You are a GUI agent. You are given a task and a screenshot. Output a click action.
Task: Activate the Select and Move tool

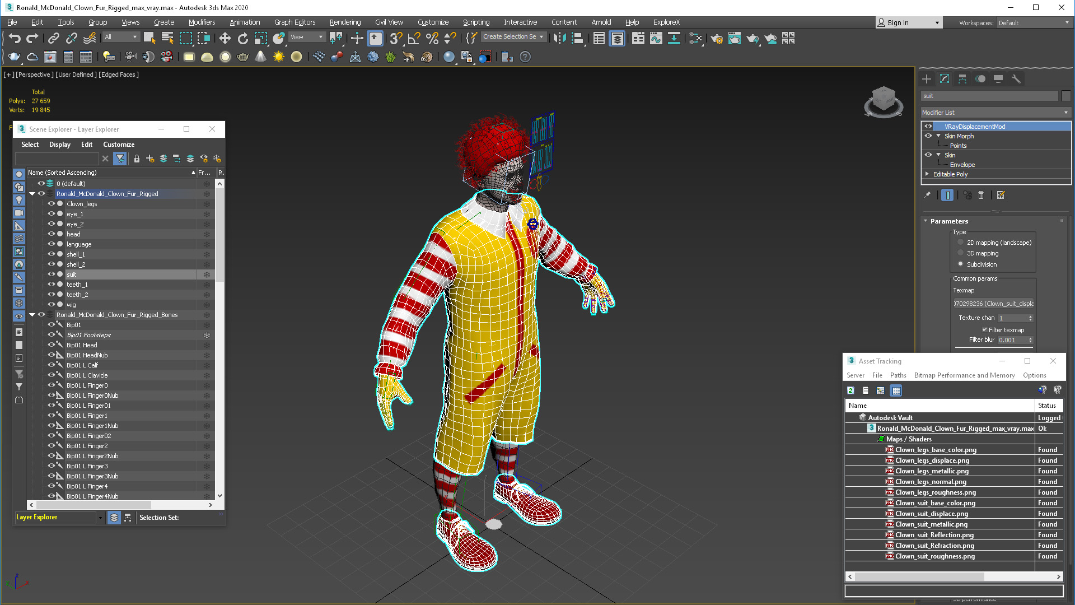coord(225,38)
